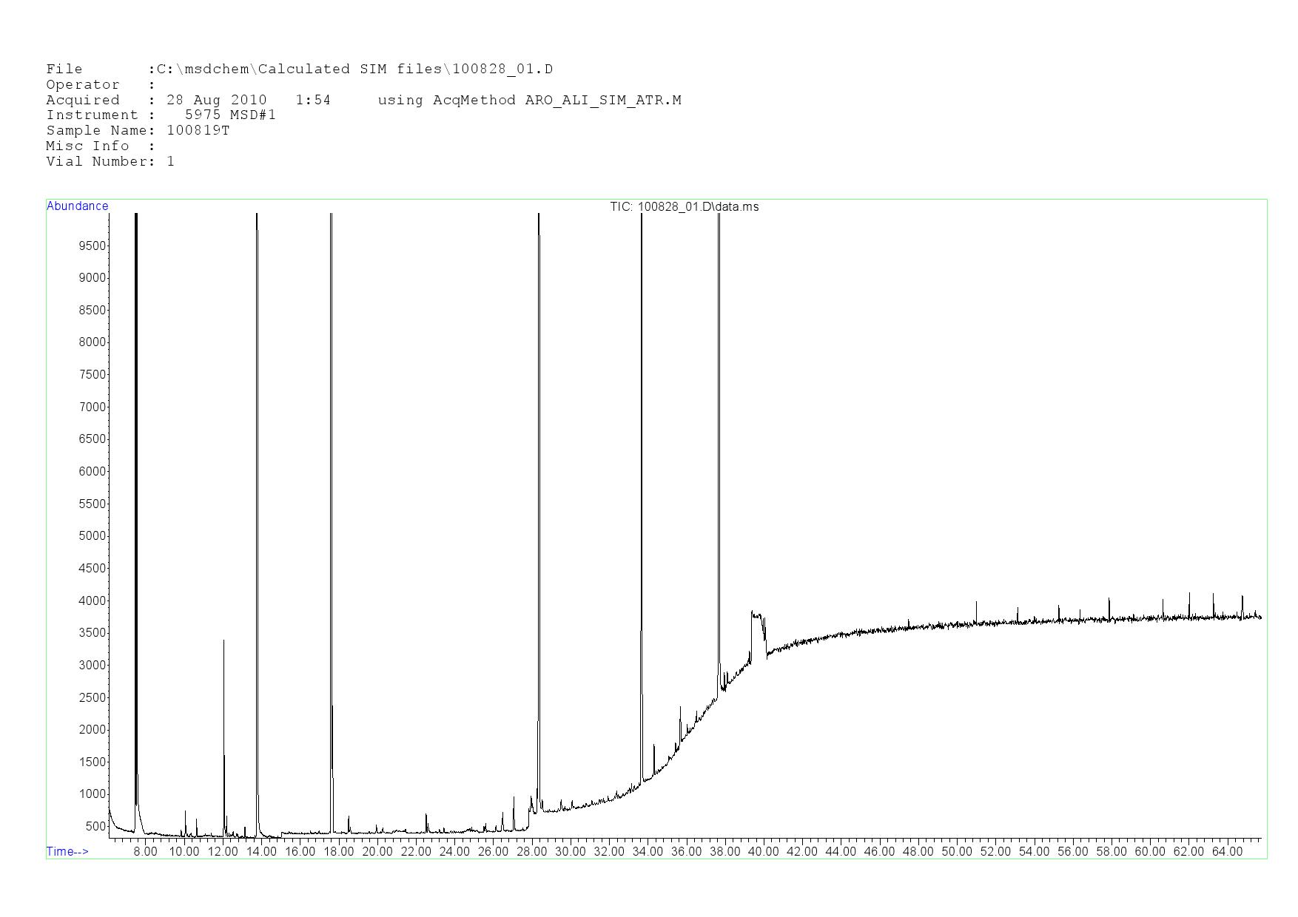The height and width of the screenshot is (917, 1298).
Task: Click the 5000 abundance tick label
Action: 93,536
